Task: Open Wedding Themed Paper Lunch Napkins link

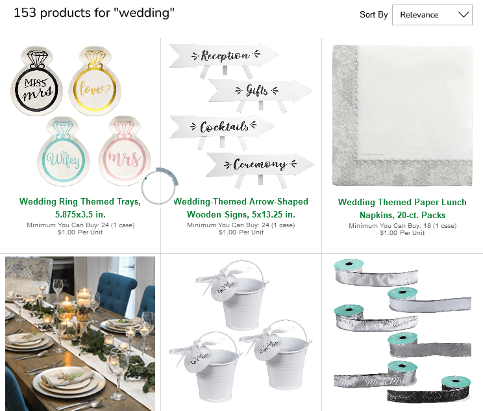Action: (402, 208)
